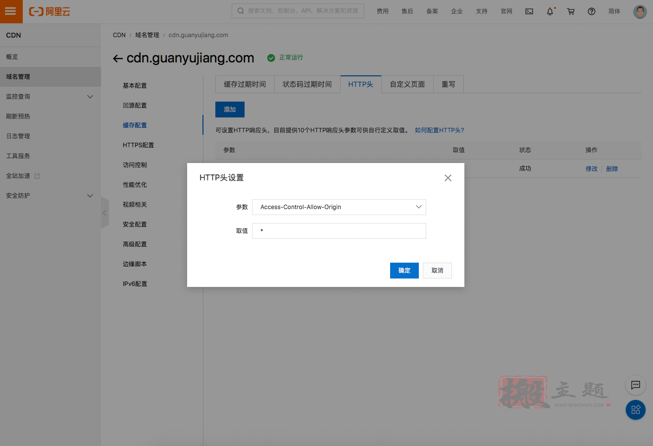Click the 费用 top navigation item

[x=383, y=11]
